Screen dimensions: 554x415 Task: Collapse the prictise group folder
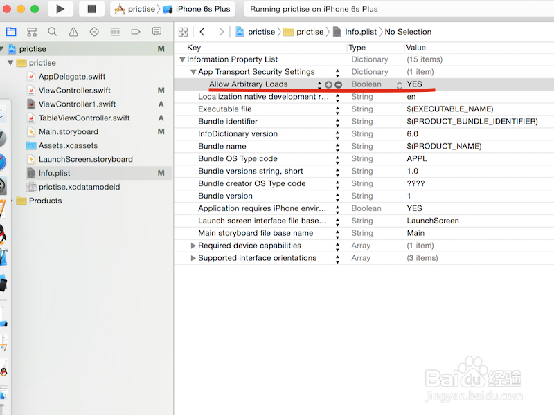click(x=10, y=63)
